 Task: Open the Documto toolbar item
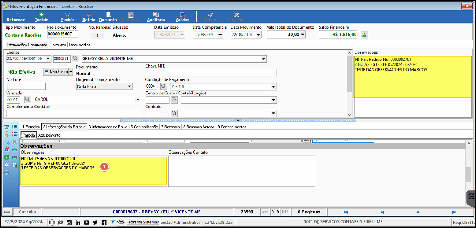coord(108,17)
